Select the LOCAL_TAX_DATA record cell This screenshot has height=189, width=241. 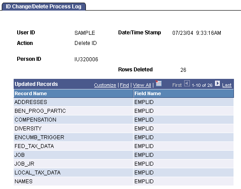click(74, 173)
